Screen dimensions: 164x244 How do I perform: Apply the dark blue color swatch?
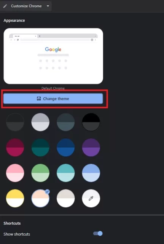tap(66, 148)
